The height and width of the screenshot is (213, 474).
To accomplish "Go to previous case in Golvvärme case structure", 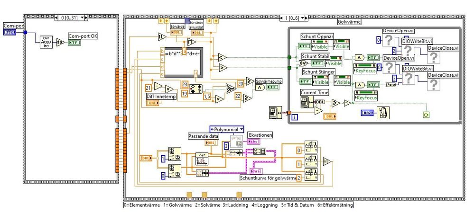I will coord(281,18).
